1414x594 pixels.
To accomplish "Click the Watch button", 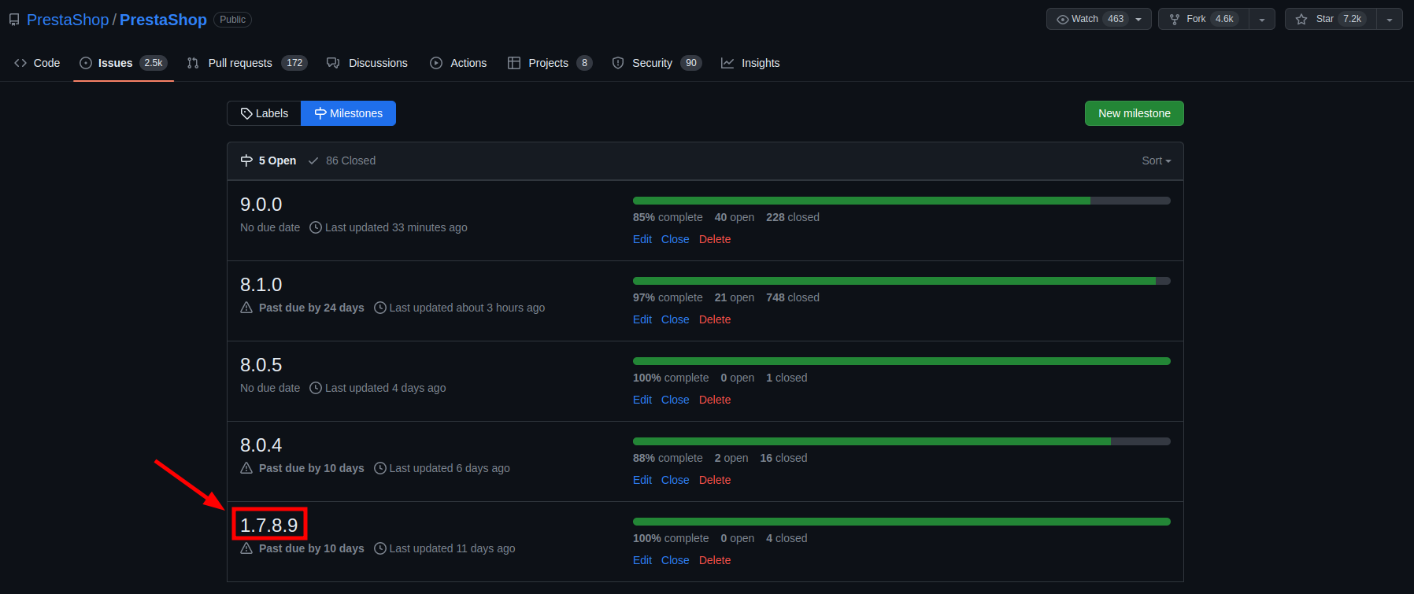I will tap(1098, 19).
